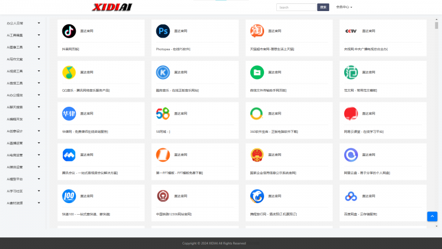Viewport: 442px width, 249px height.
Task: Expand the AI写作文案 sidebar category
Action: [23, 59]
